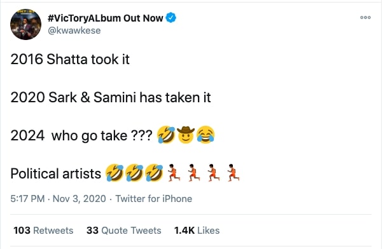Click the first running person emoji

click(174, 173)
